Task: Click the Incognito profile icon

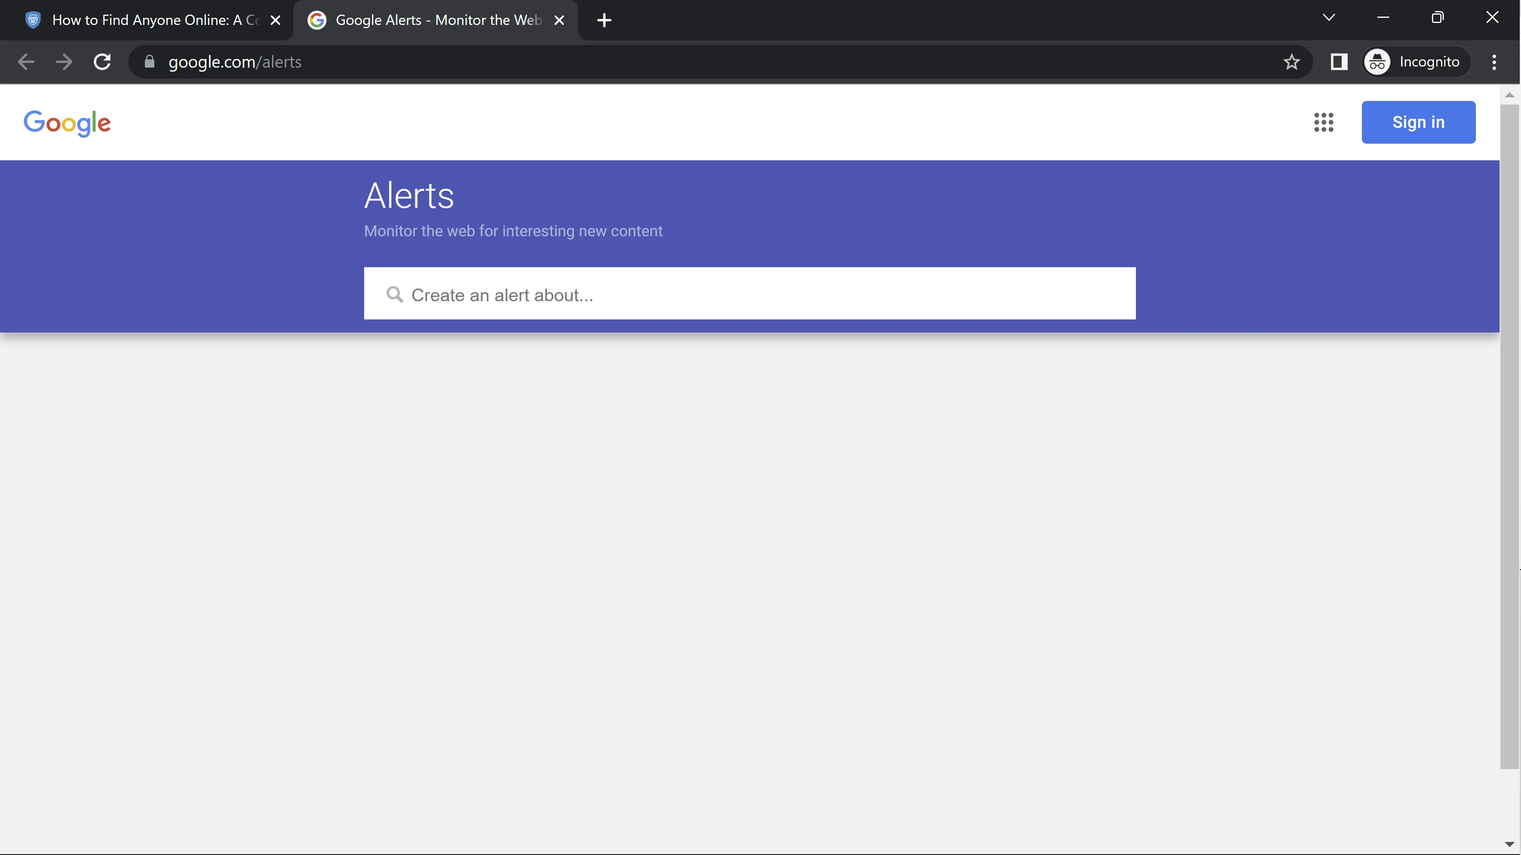Action: coord(1377,62)
